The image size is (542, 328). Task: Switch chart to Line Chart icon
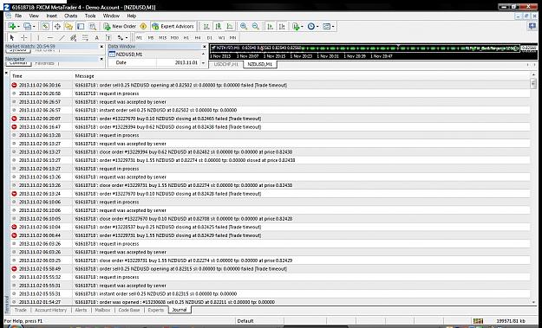[x=230, y=26]
